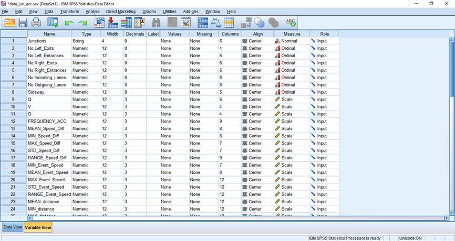Click Decimals cell for Sideway row
This screenshot has width=455, height=241.
[135, 92]
